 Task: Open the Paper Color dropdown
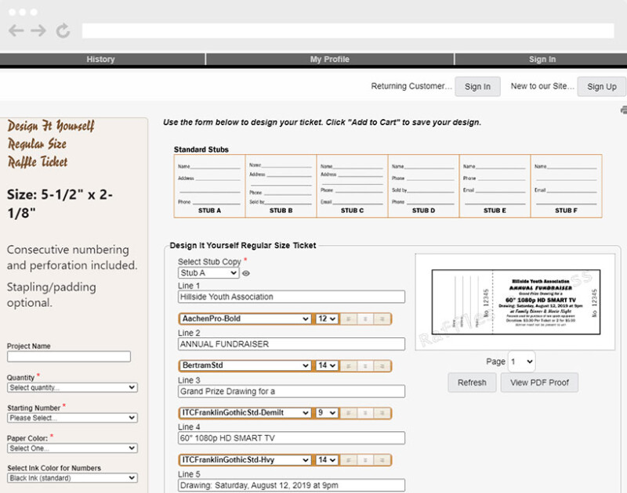pyautogui.click(x=72, y=448)
